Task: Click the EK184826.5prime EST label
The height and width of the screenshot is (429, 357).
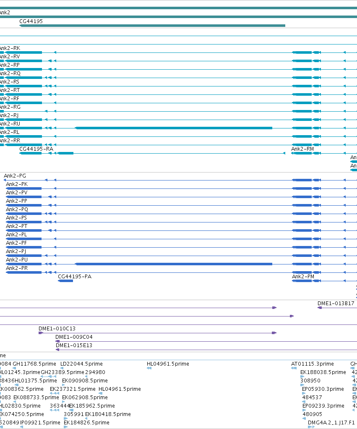Action: coord(86,423)
